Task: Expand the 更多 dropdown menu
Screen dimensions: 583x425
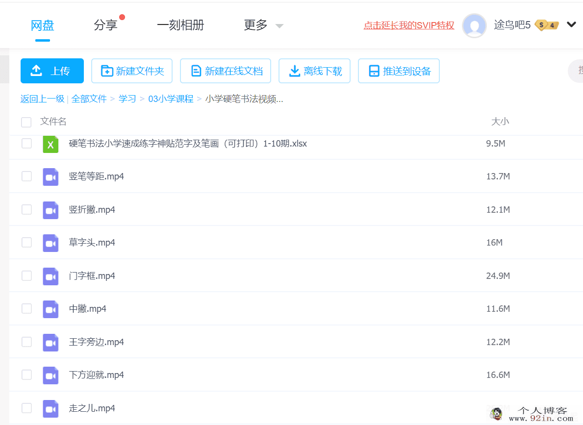Action: point(263,25)
